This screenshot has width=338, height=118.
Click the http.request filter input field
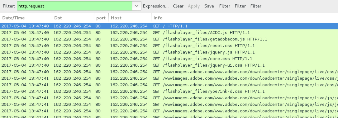[74, 6]
